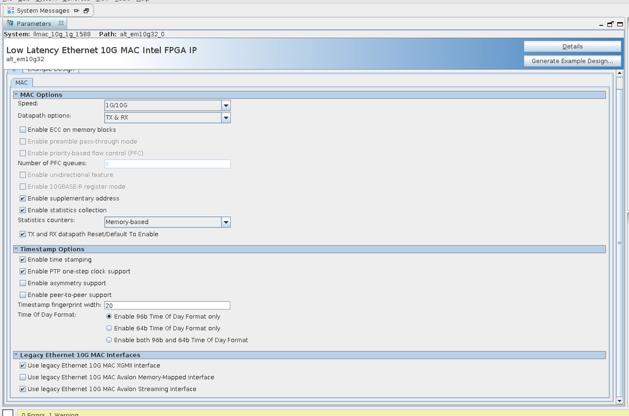Click the System Messages detach icon
This screenshot has width=629, height=416.
pos(77,11)
